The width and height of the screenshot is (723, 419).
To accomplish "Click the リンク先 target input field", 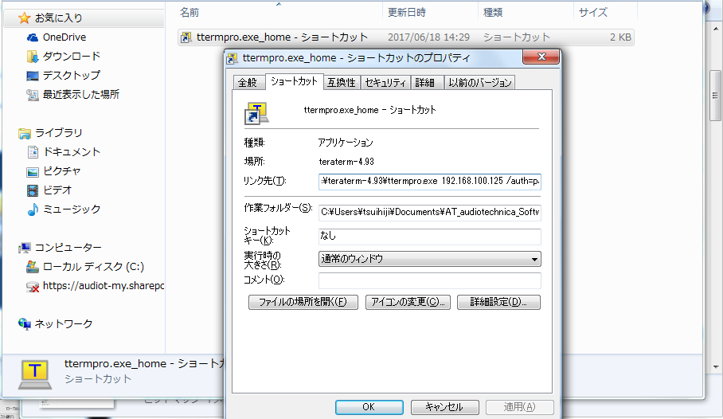I will 430,182.
